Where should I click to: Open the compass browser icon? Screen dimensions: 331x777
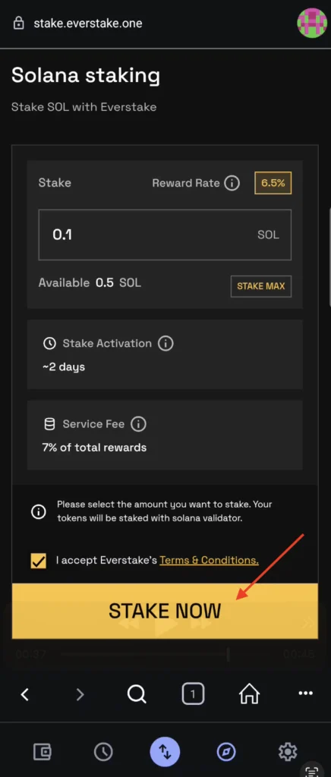point(226,752)
